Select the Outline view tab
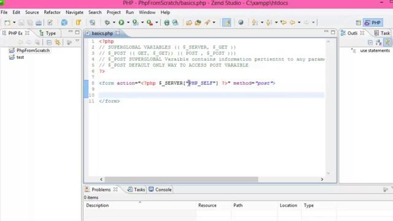This screenshot has height=221, width=393. pyautogui.click(x=352, y=33)
